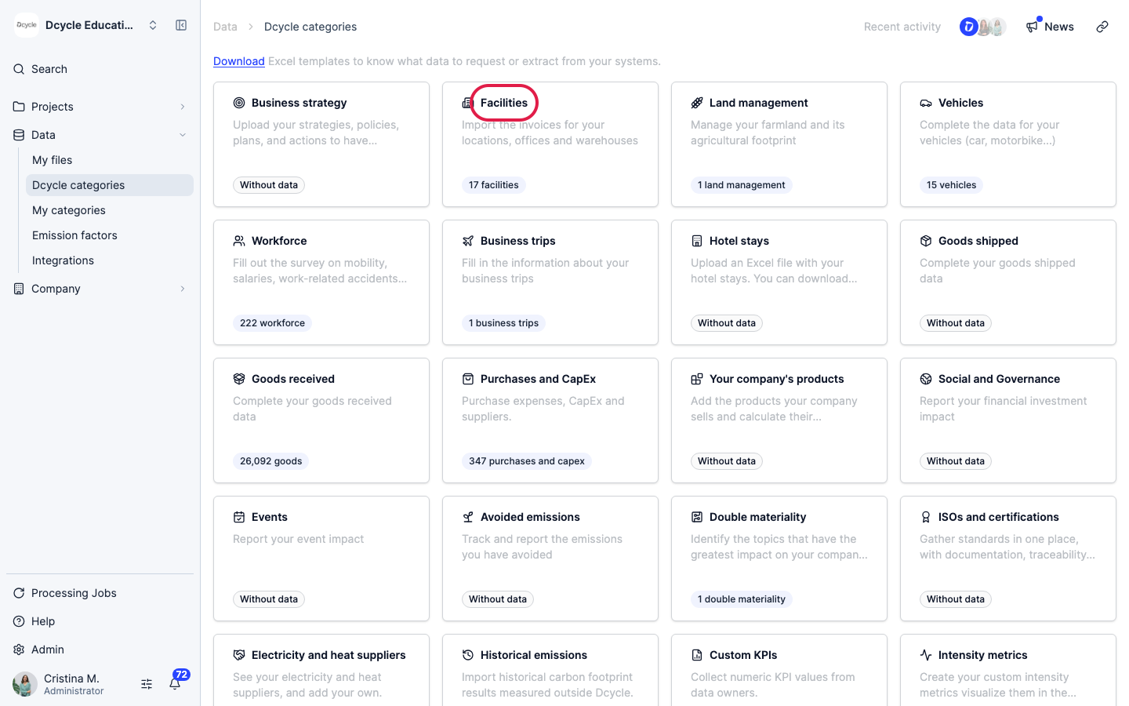Click the Workforce people icon
The image size is (1129, 706).
pos(239,241)
